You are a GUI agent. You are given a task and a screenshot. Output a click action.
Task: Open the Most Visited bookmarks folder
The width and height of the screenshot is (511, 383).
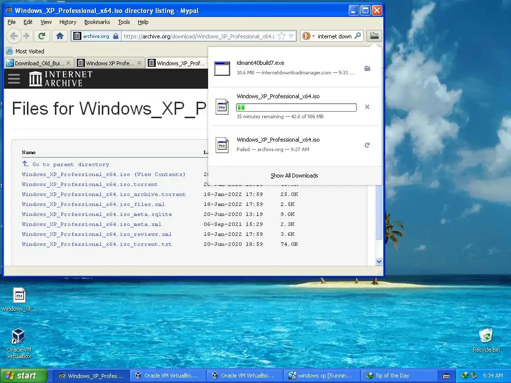point(25,51)
